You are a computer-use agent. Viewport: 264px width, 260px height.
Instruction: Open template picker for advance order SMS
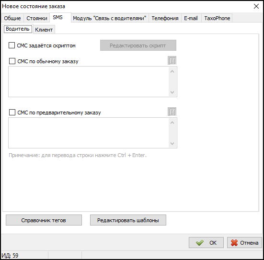point(172,112)
